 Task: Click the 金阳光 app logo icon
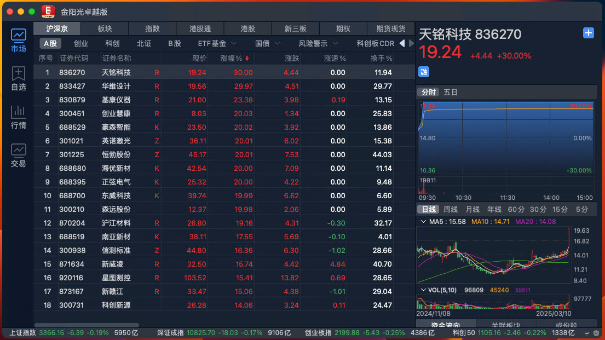pyautogui.click(x=48, y=11)
